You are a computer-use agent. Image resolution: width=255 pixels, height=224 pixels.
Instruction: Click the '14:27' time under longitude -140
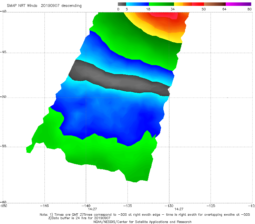pyautogui.click(x=92, y=209)
